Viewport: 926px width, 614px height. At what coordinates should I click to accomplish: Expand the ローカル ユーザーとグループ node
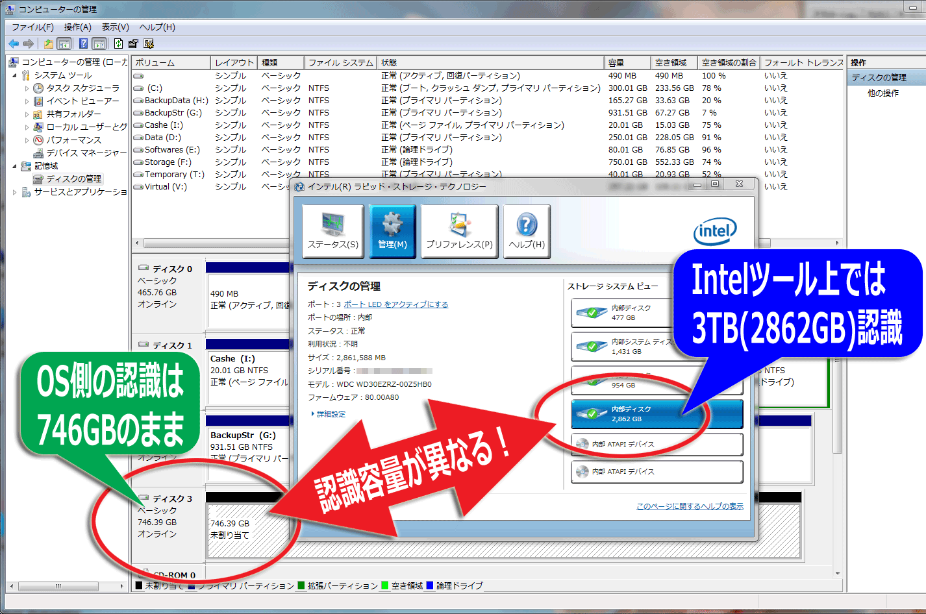coord(27,127)
